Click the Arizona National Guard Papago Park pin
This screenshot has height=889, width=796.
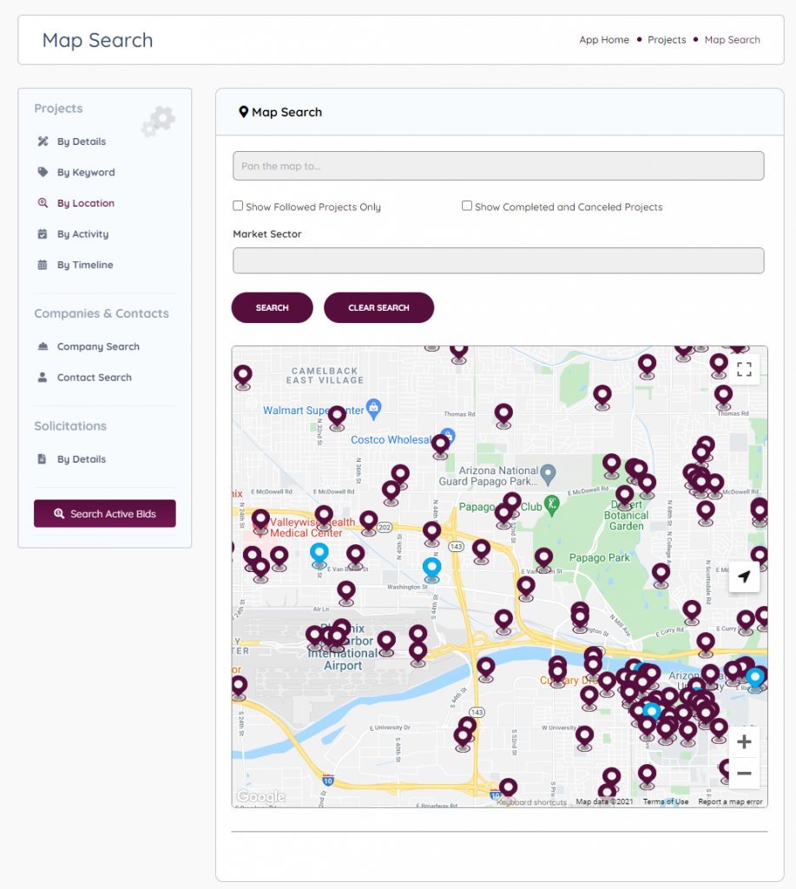pos(548,474)
